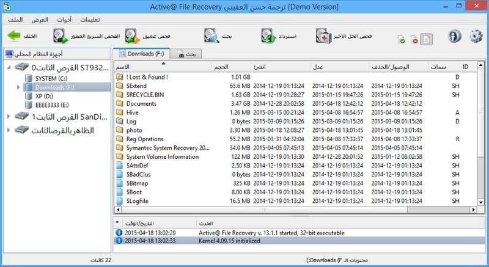This screenshot has height=267, width=489.
Task: Open the Search magnifier toolbar icon
Action: click(211, 36)
